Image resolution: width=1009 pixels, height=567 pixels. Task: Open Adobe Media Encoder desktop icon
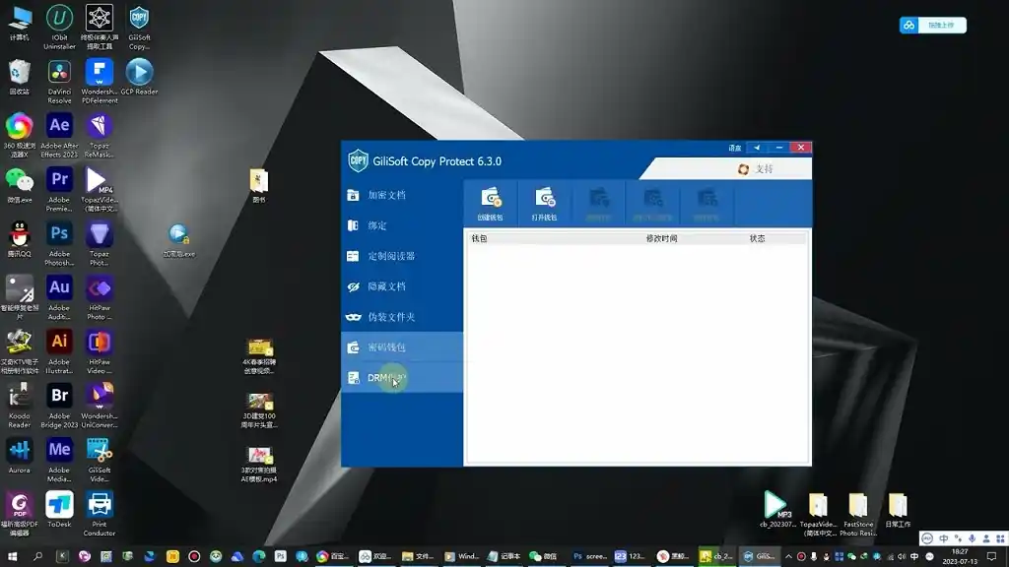[59, 460]
